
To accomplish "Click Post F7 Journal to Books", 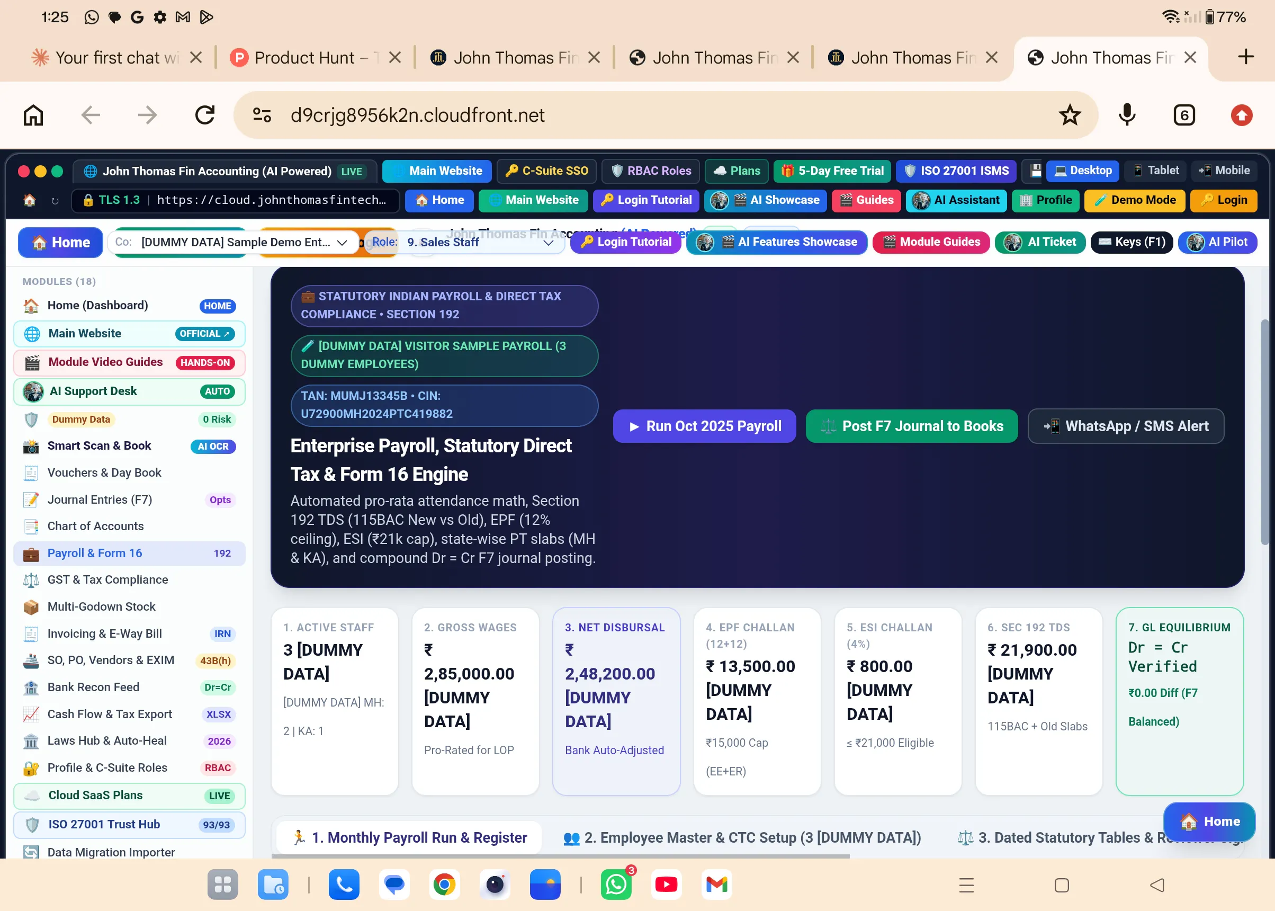I will (911, 426).
